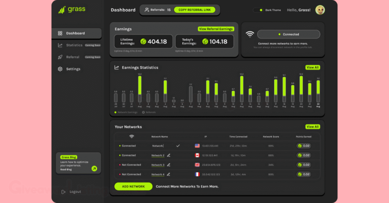Click the Network Score column header

271,137
